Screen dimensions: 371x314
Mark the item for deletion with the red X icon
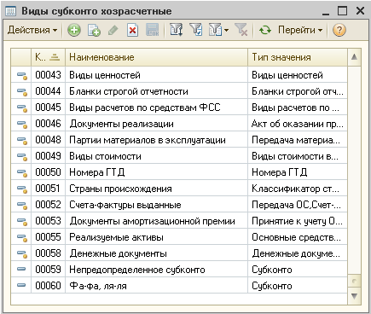coord(132,30)
